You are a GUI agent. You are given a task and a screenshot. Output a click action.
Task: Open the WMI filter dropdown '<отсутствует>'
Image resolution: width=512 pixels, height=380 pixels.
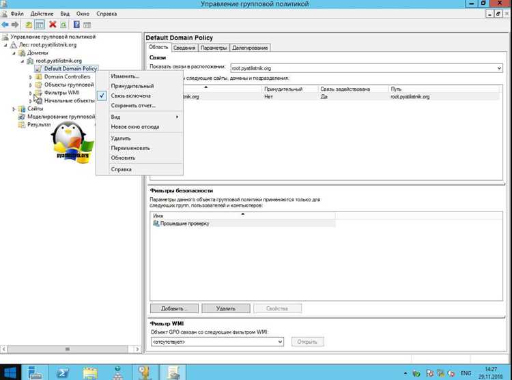coord(217,342)
